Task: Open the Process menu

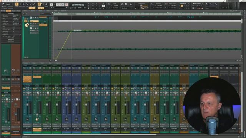Action: [x=19, y=1]
